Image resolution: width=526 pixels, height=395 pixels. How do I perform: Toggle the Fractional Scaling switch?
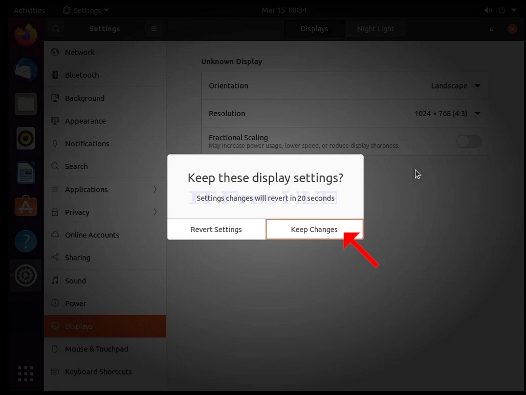pos(469,141)
